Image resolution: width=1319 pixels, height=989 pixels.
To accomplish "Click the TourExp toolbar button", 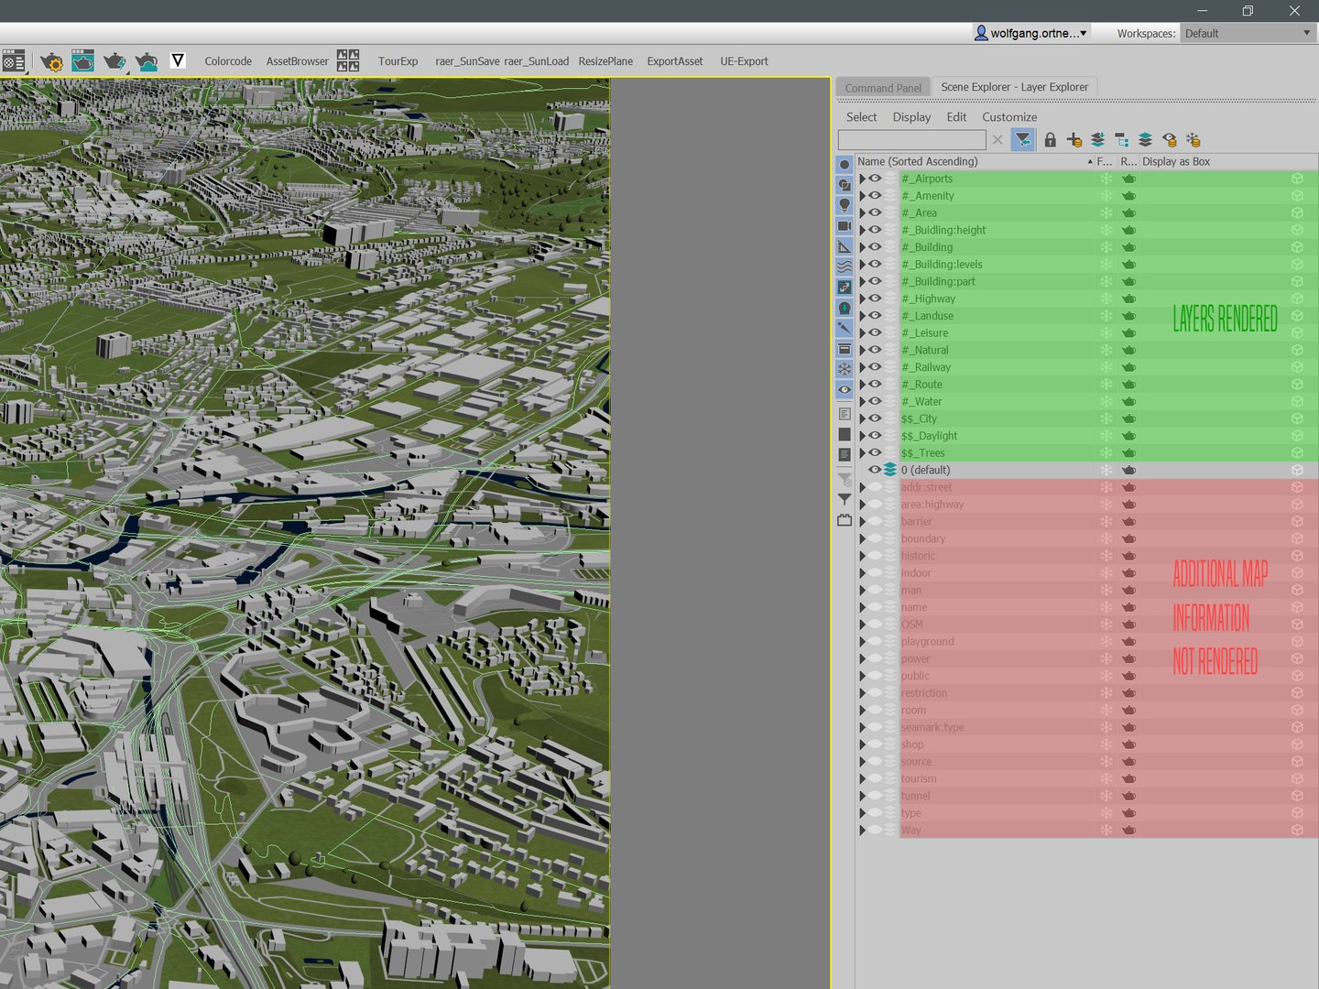I will [398, 61].
